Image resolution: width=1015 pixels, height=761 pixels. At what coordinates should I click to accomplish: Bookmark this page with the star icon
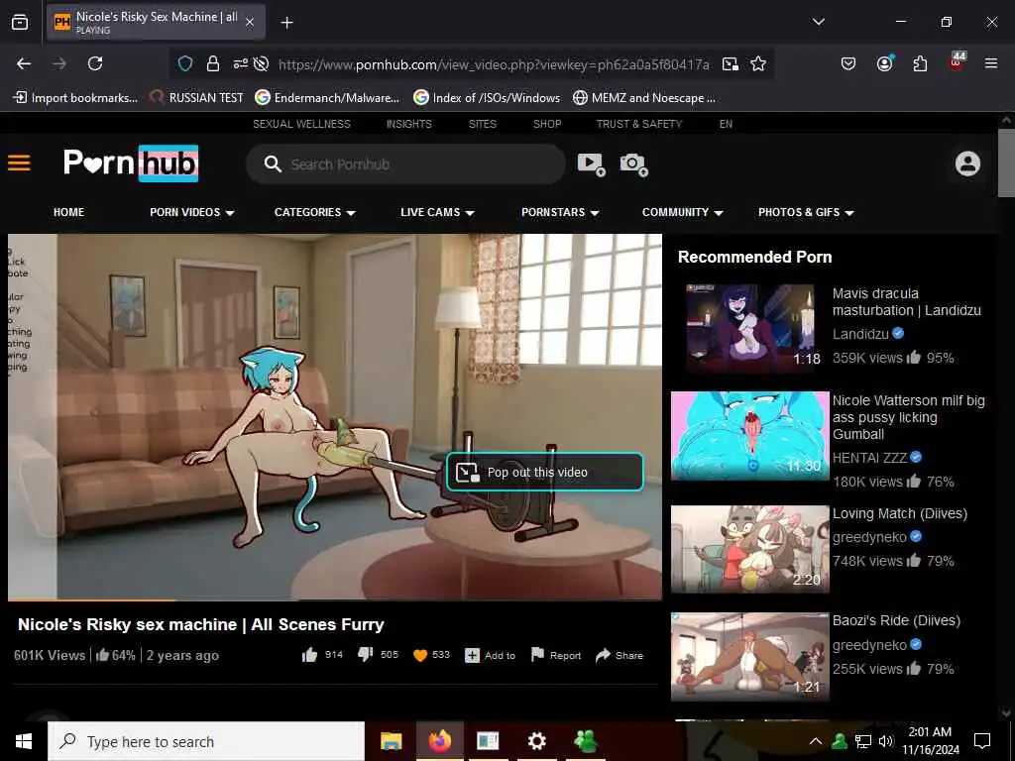pyautogui.click(x=758, y=63)
